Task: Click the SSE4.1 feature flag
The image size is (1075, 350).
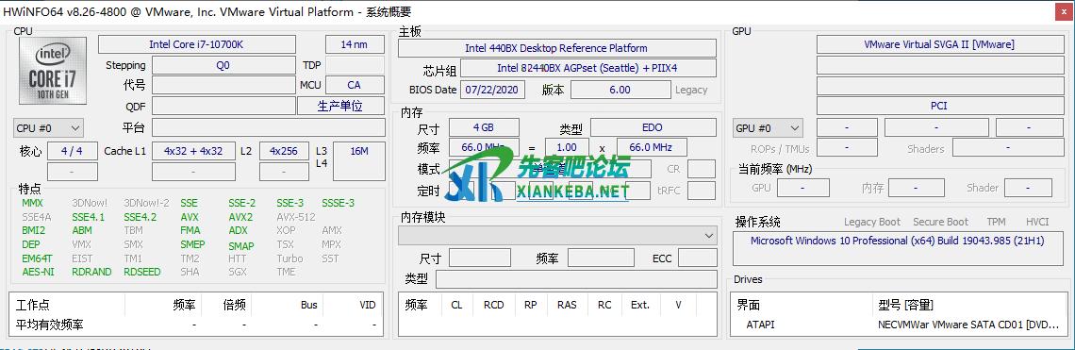Action: [89, 217]
